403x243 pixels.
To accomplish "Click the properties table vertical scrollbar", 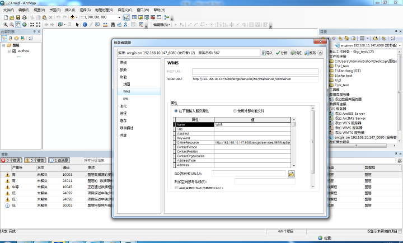I will (293, 142).
